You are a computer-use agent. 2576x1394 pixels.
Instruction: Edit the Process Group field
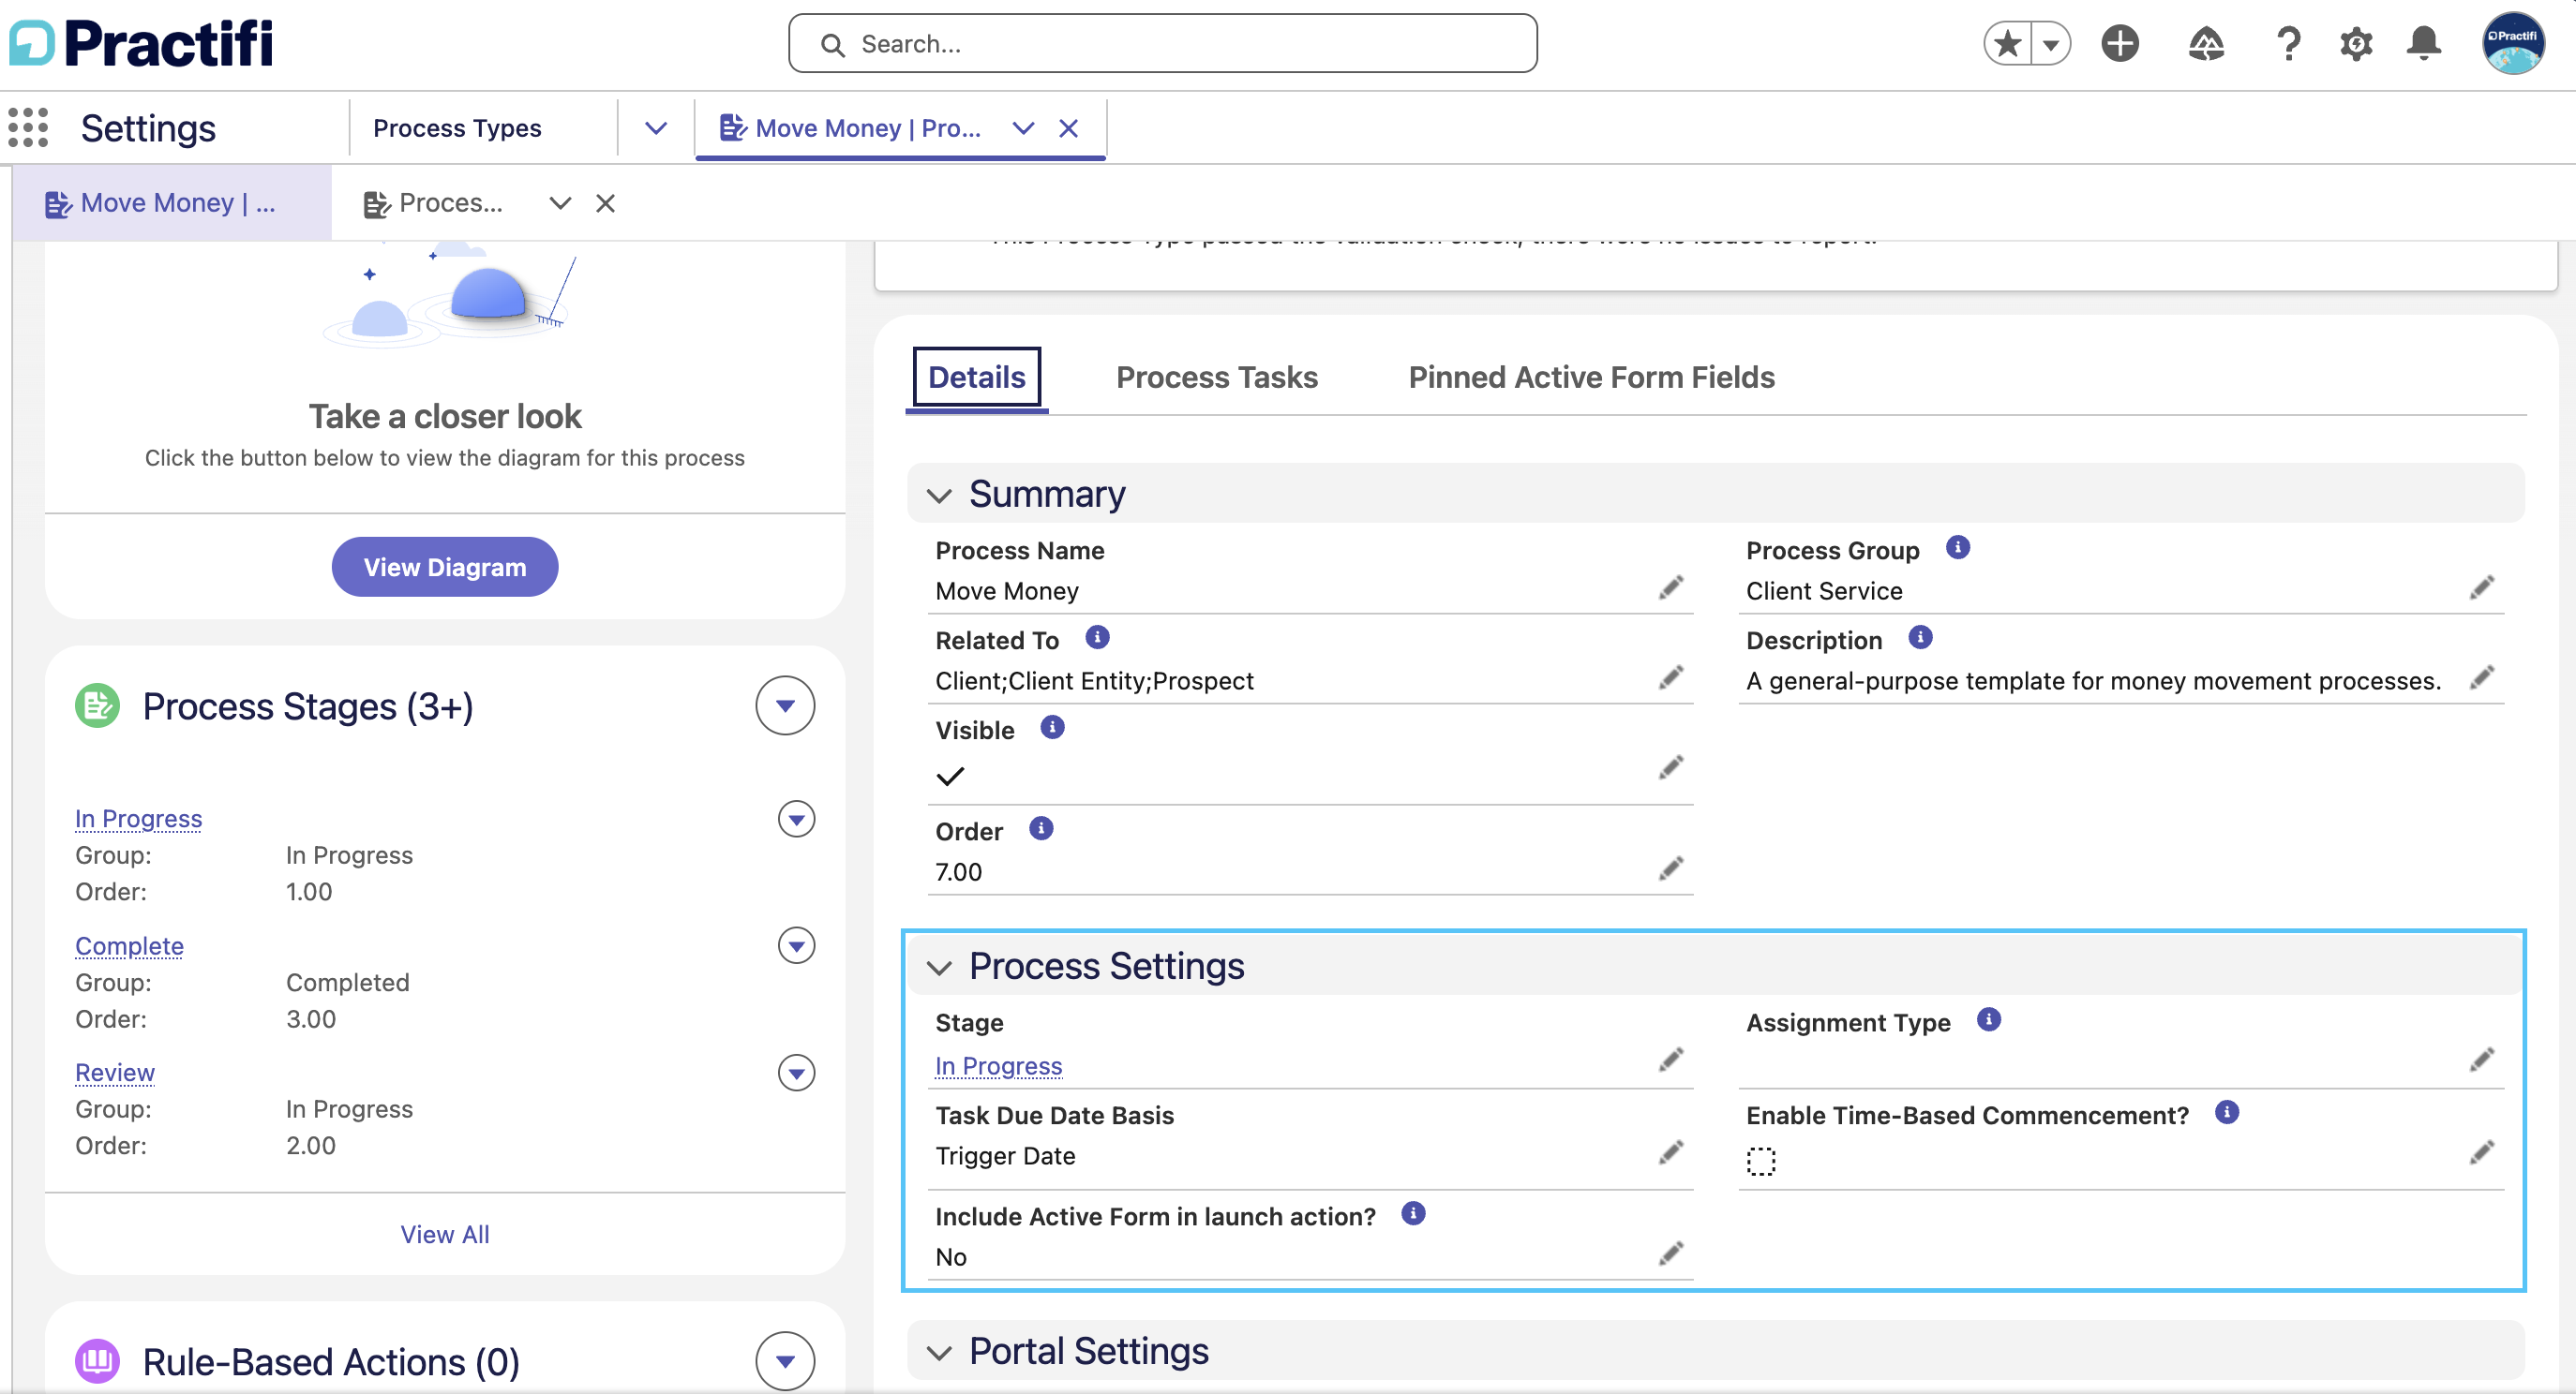(x=2482, y=587)
